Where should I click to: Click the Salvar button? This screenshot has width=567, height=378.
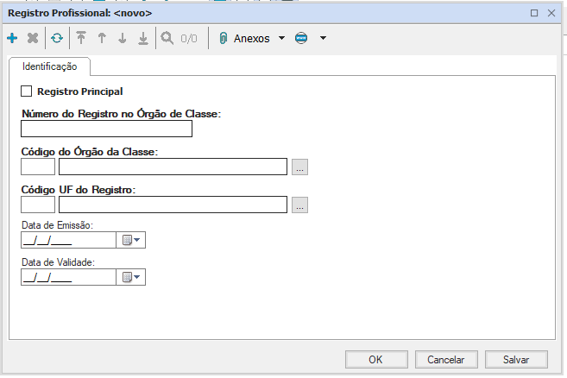point(515,360)
